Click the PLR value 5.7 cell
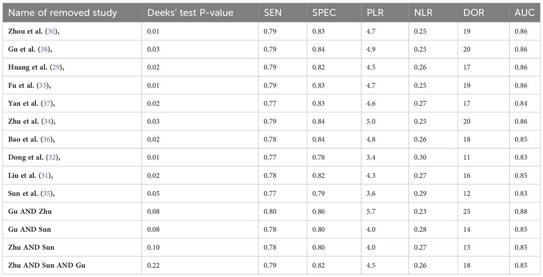The width and height of the screenshot is (543, 277). tap(371, 211)
